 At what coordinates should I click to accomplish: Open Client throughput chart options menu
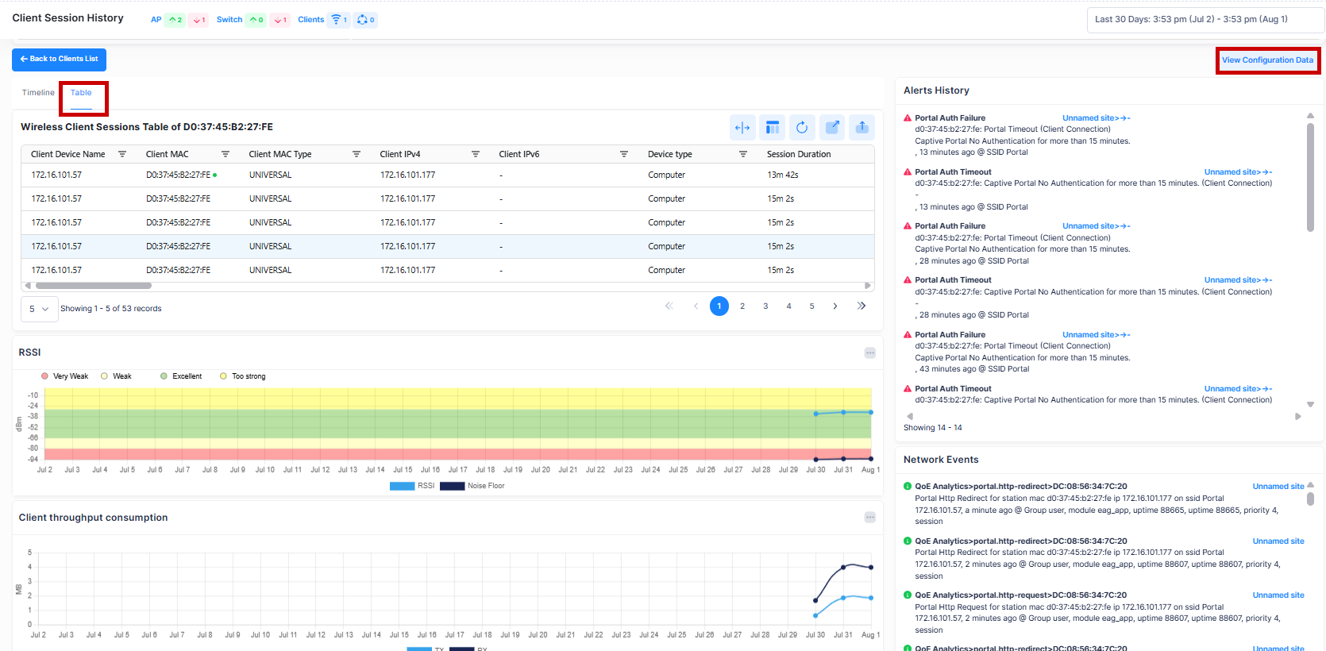point(869,518)
